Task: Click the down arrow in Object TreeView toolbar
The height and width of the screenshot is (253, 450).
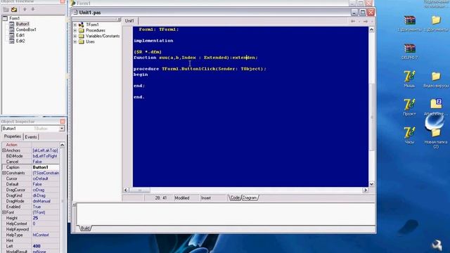Action: coord(33,9)
